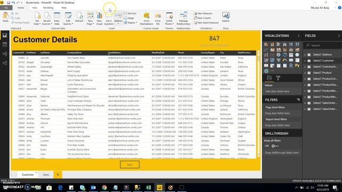Open Data view from left sidebar
The width and height of the screenshot is (342, 192).
(x=5, y=45)
